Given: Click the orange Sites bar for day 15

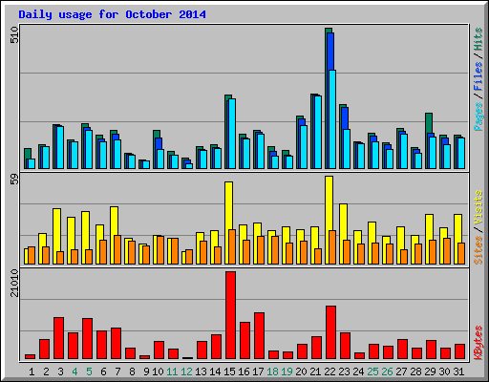Looking at the screenshot, I should (x=232, y=246).
